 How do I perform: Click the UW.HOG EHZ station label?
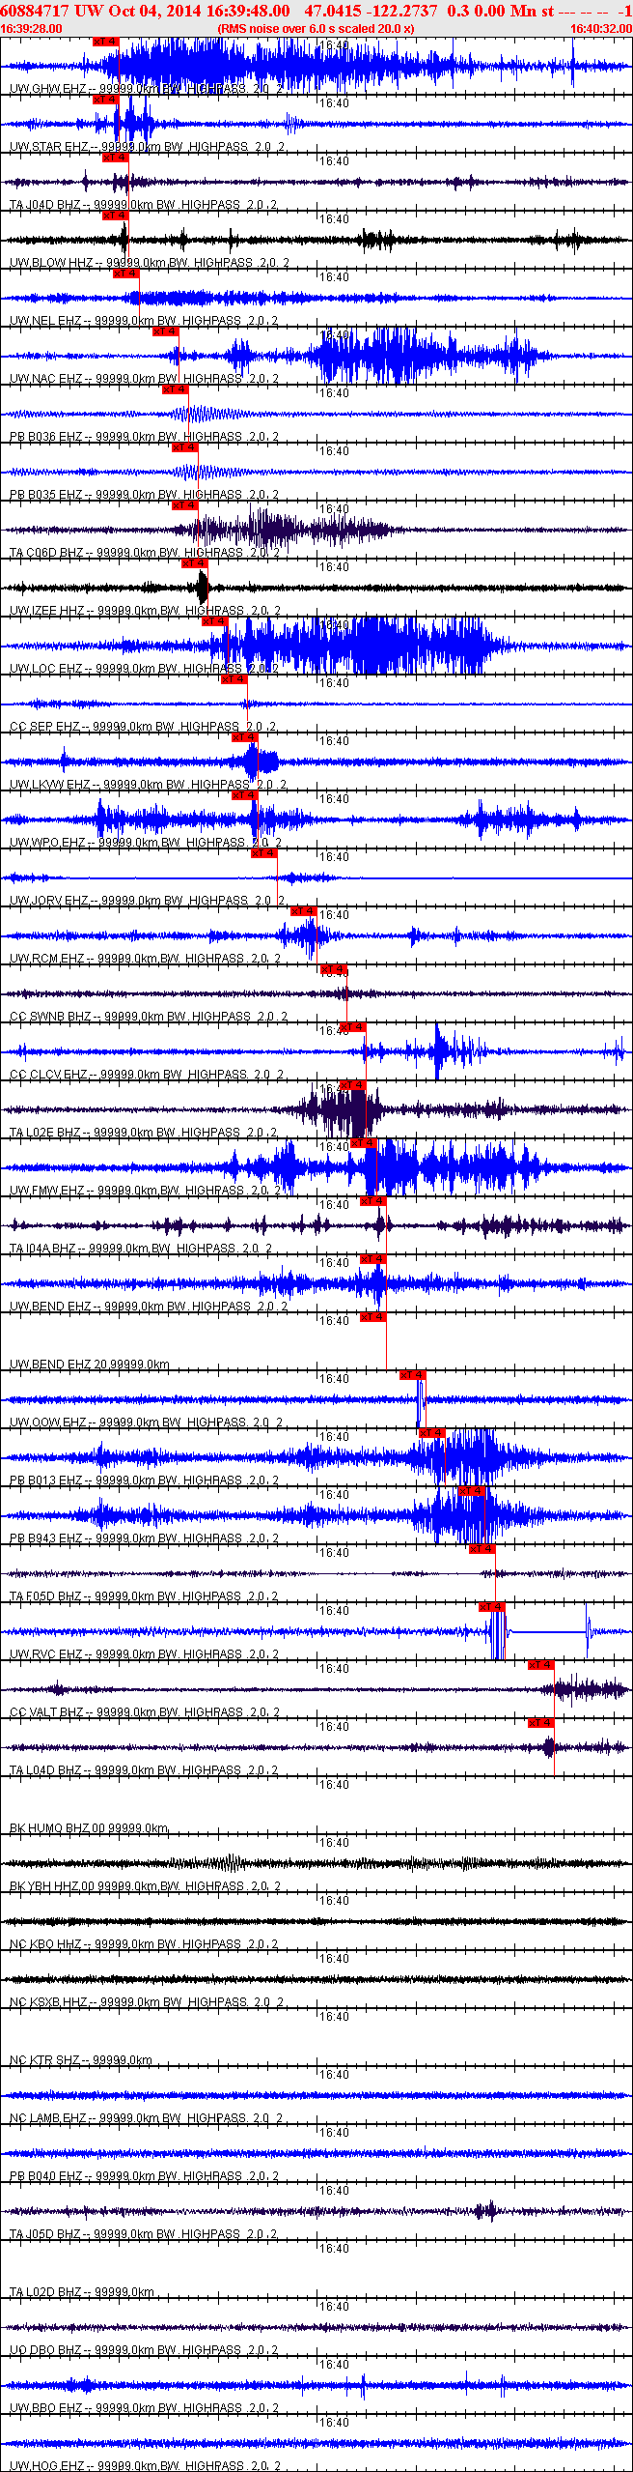click(47, 2466)
